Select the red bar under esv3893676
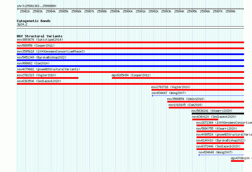This screenshot has height=172, width=252. [130, 42]
